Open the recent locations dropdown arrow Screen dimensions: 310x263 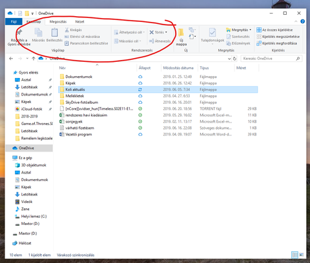click(27, 59)
